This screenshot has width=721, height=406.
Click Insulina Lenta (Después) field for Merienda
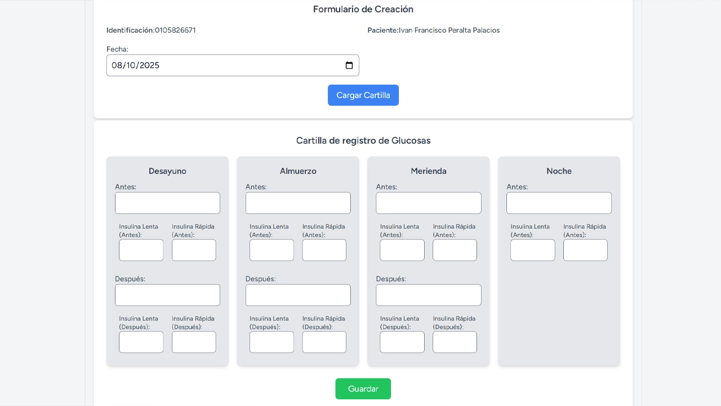(x=402, y=342)
